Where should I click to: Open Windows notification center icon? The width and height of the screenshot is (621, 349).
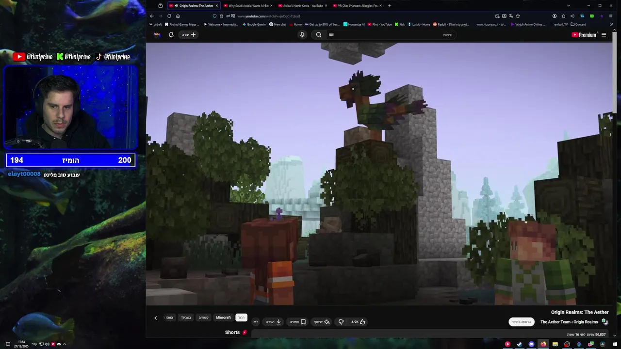click(7, 344)
